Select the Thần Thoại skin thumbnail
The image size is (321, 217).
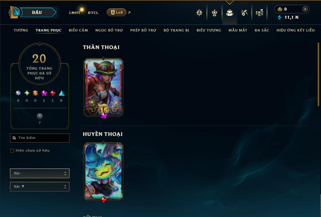[x=103, y=87]
